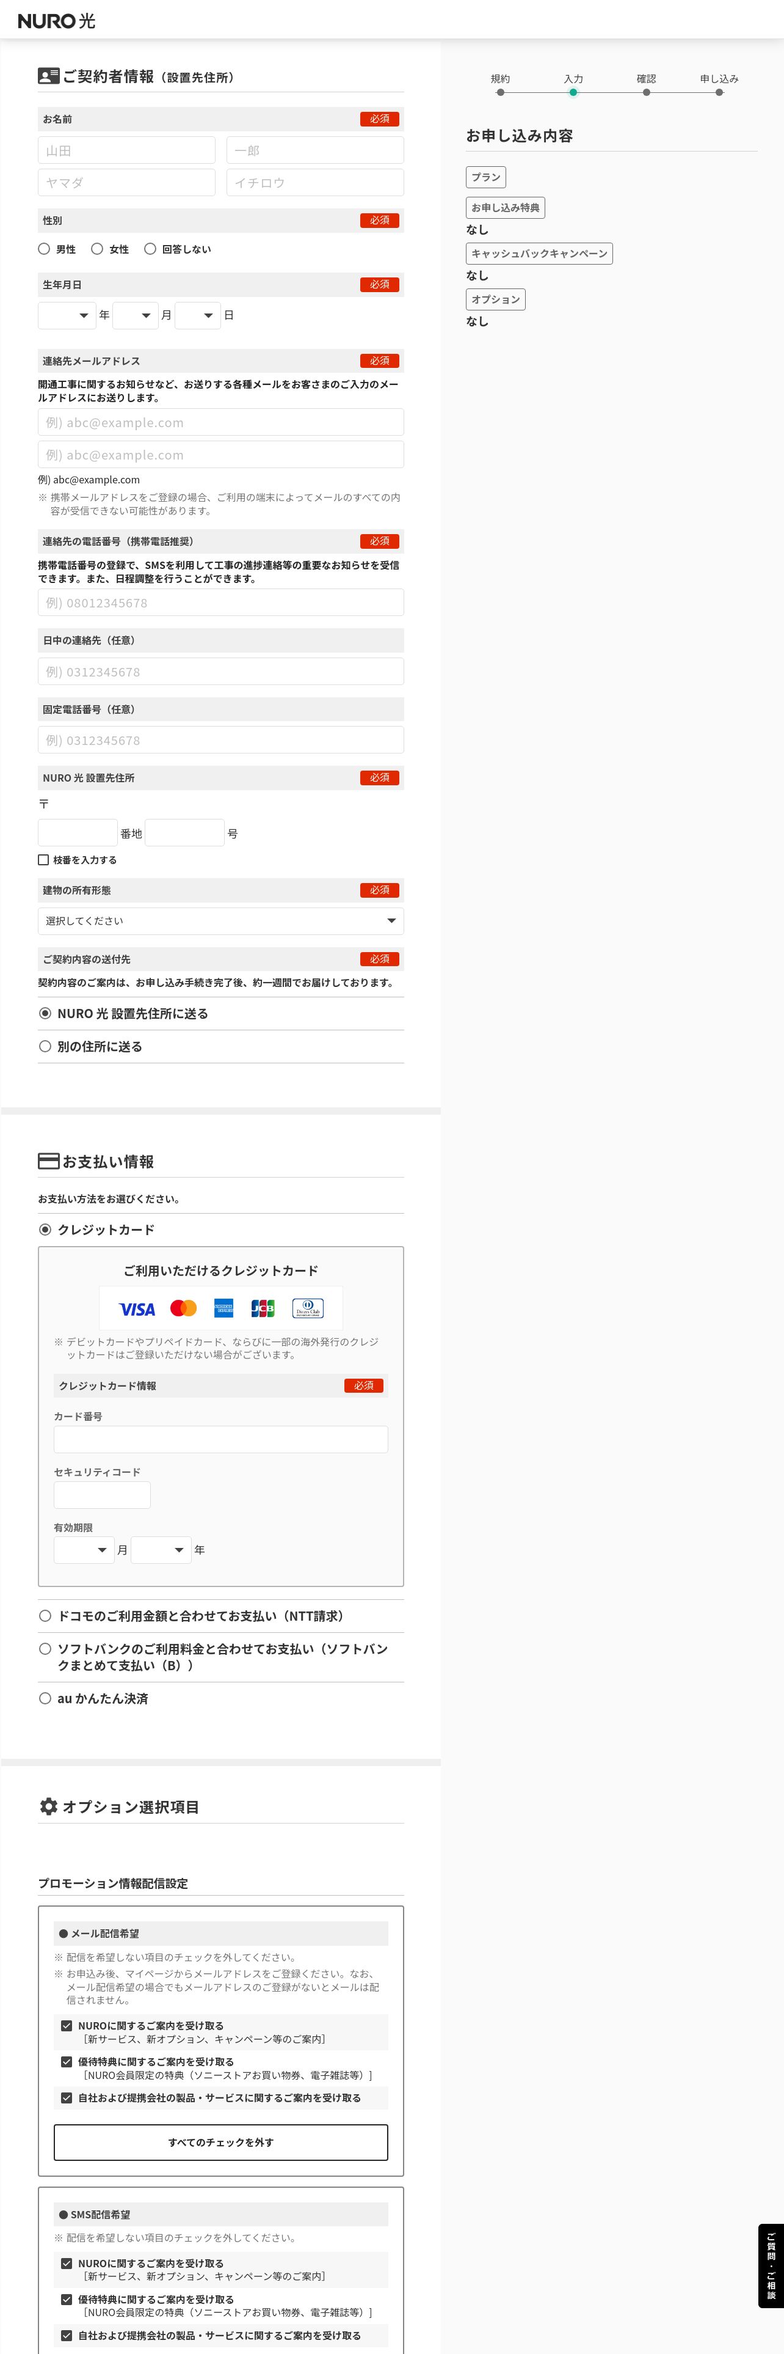Screen dimensions: 784x2354
Task: Click すべてのチェックを外す button
Action: pos(221,2142)
